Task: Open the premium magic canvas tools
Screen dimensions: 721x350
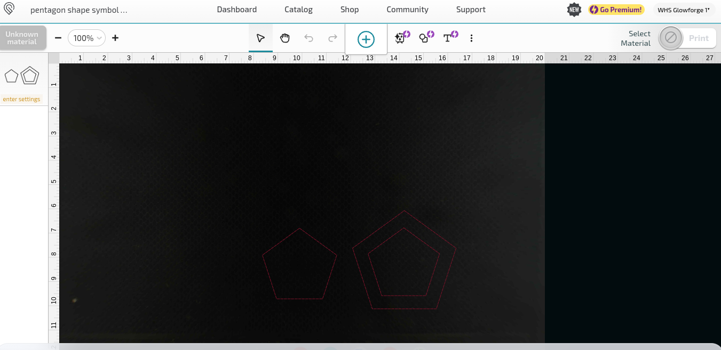Action: click(x=400, y=38)
